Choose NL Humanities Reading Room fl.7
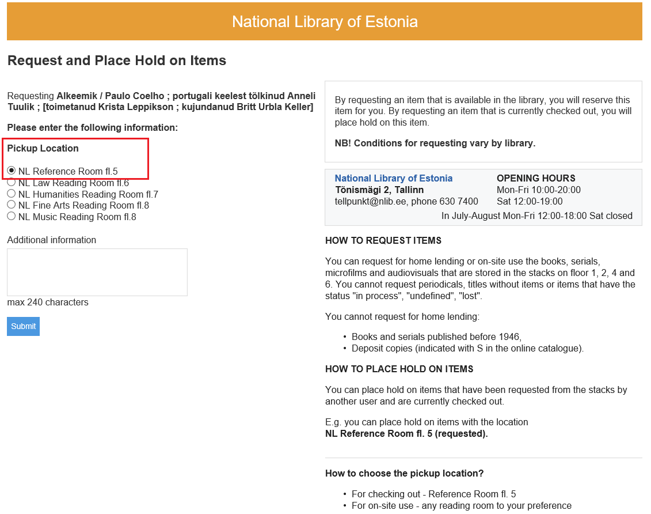Image resolution: width=651 pixels, height=514 pixels. tap(11, 194)
